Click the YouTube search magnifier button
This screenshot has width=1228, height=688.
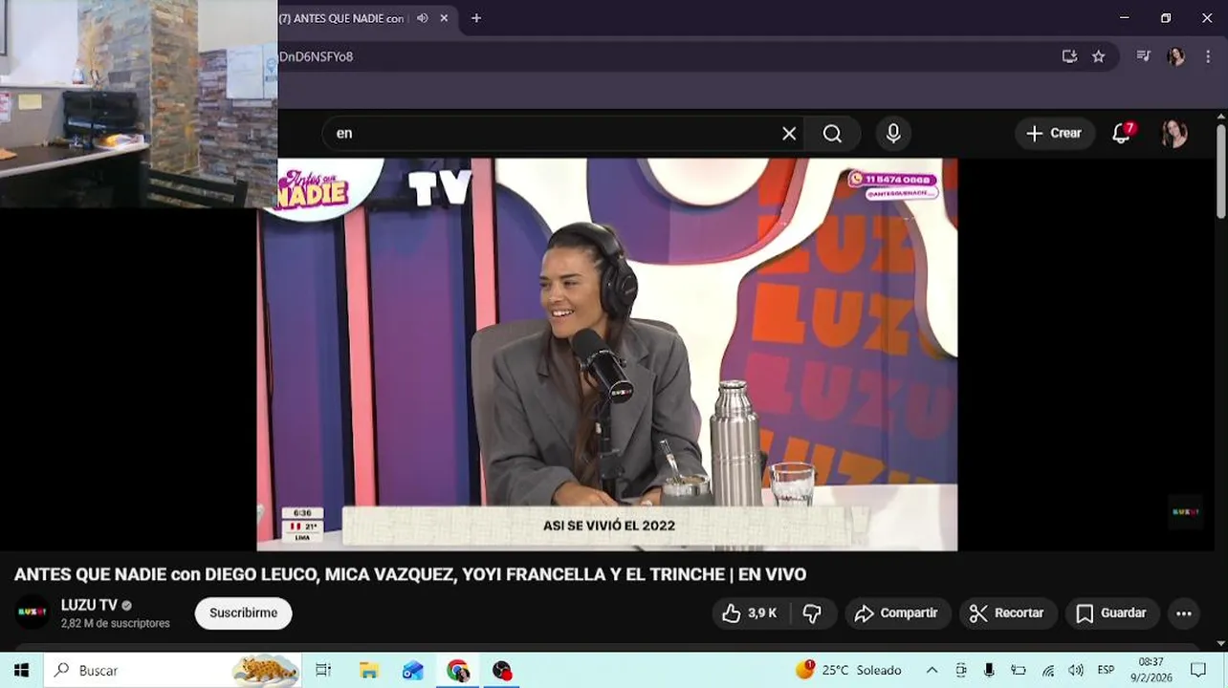(x=832, y=134)
